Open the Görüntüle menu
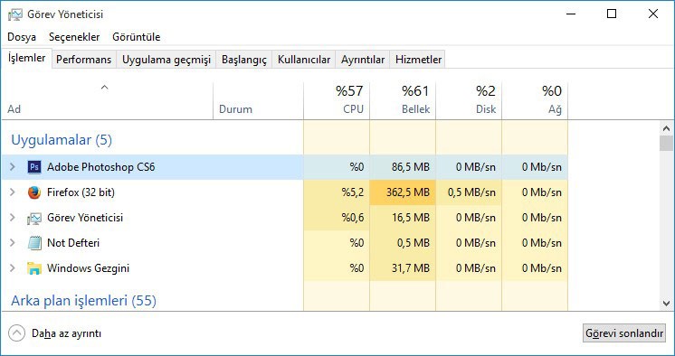675x356 pixels. click(x=136, y=37)
